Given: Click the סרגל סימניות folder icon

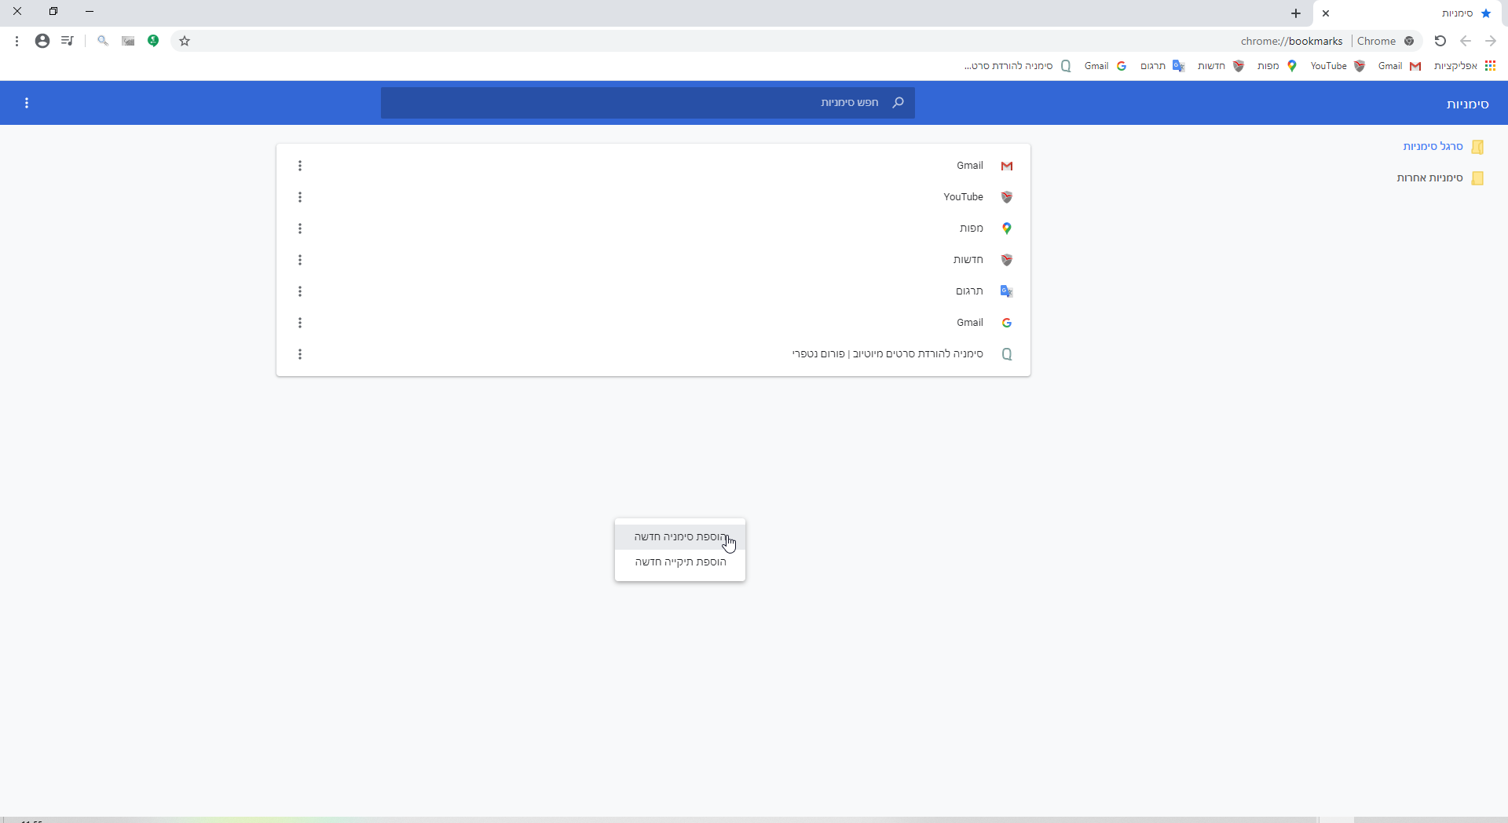Looking at the screenshot, I should [1477, 147].
